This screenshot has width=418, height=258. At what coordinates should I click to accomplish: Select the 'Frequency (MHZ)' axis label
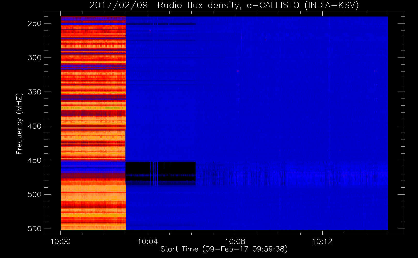(x=19, y=124)
